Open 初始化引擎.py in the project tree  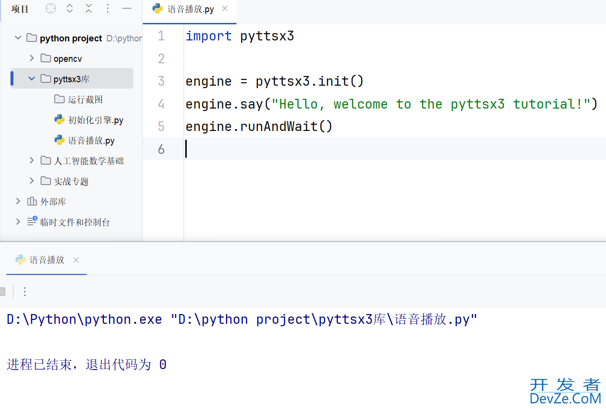click(96, 120)
